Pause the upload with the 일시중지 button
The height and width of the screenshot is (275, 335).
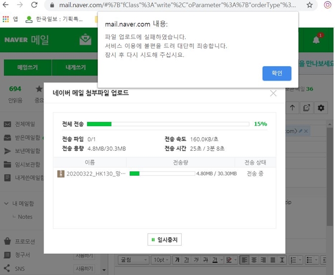pos(165,240)
